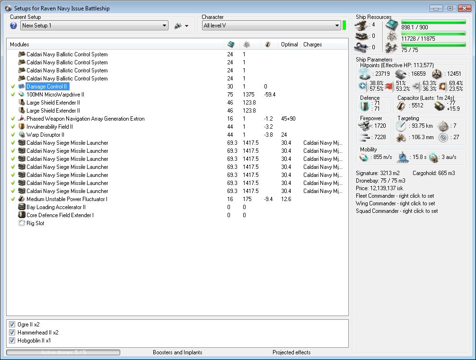Disable the Hobgoblin II x1 drone

pos(12,341)
